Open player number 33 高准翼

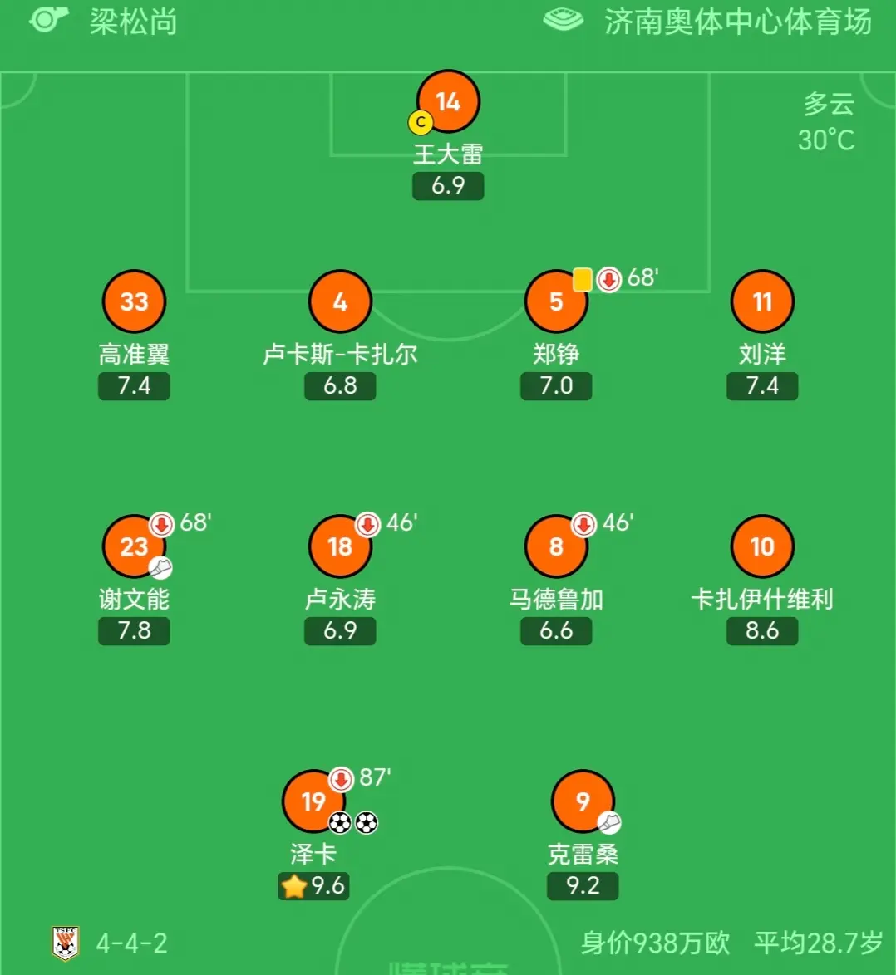[134, 301]
